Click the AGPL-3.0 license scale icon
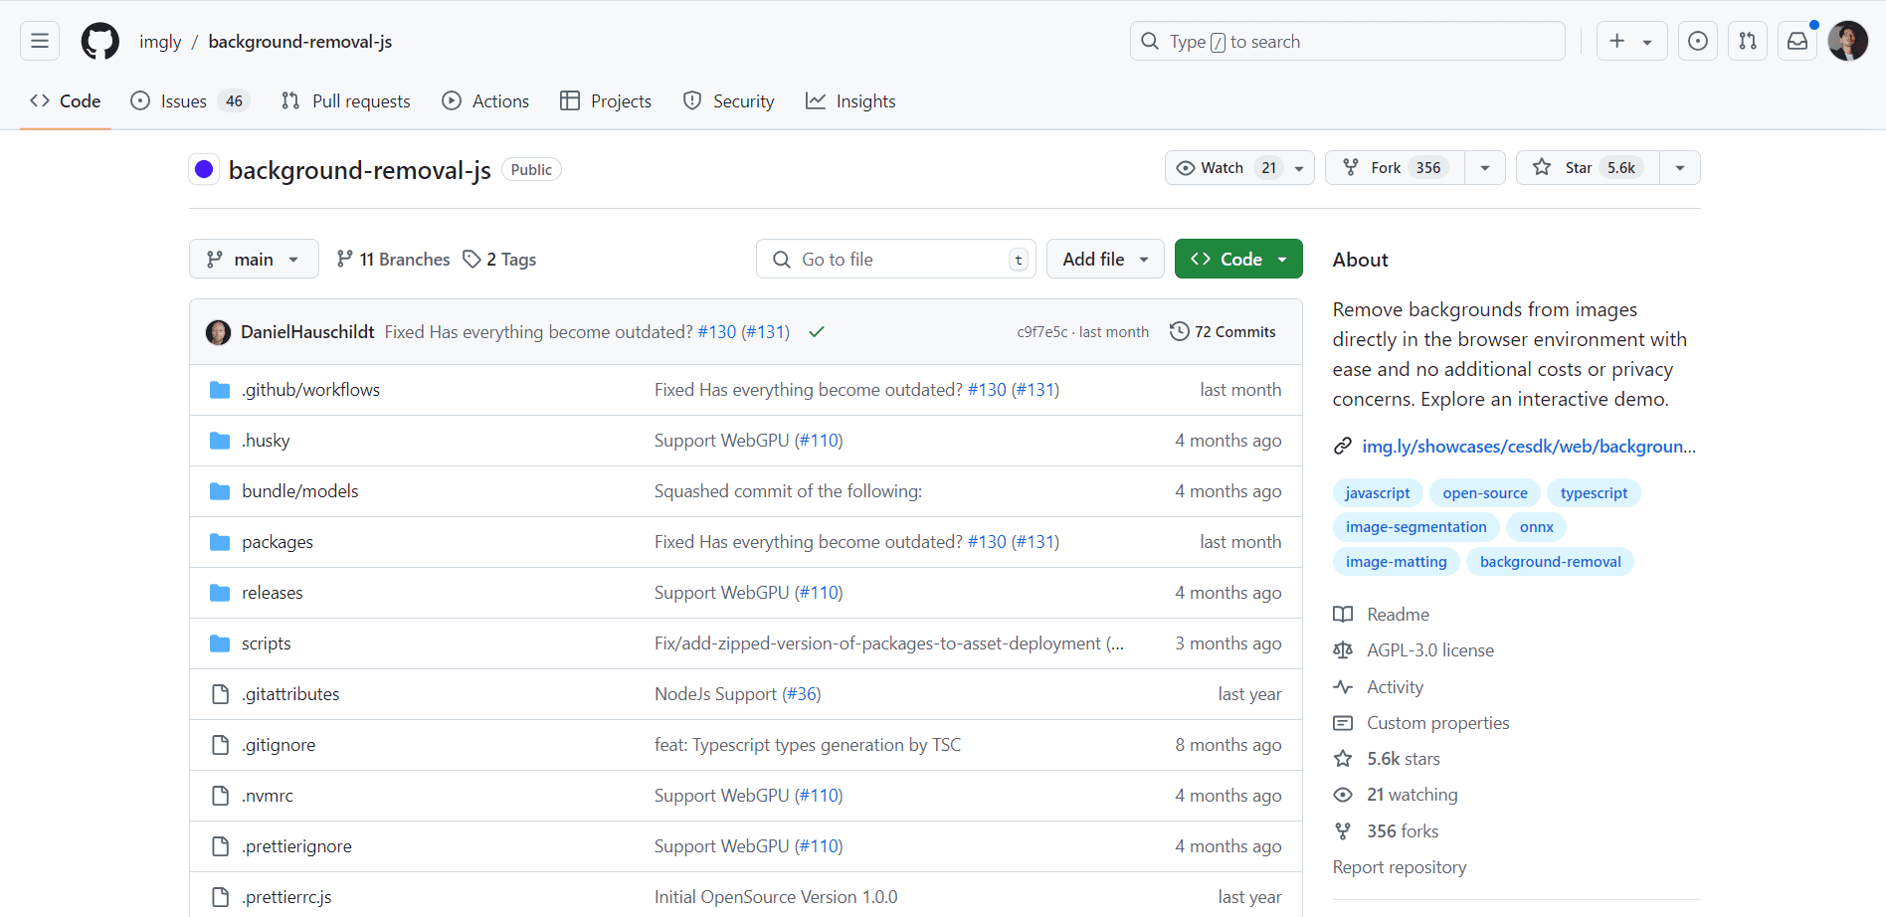 pos(1343,649)
